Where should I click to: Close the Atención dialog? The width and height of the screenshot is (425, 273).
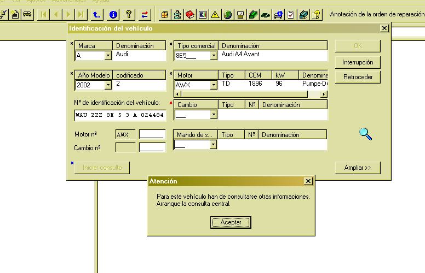[x=308, y=181]
